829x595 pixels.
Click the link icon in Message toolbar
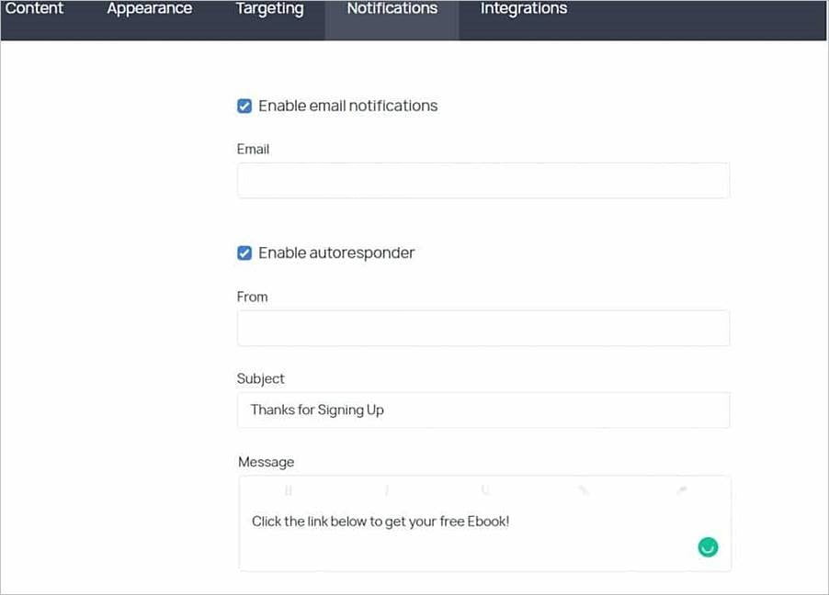[584, 490]
